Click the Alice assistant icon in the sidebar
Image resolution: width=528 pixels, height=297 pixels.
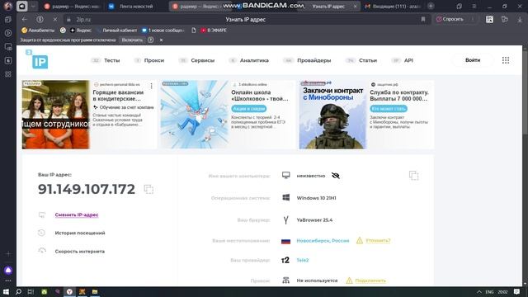tap(8, 270)
